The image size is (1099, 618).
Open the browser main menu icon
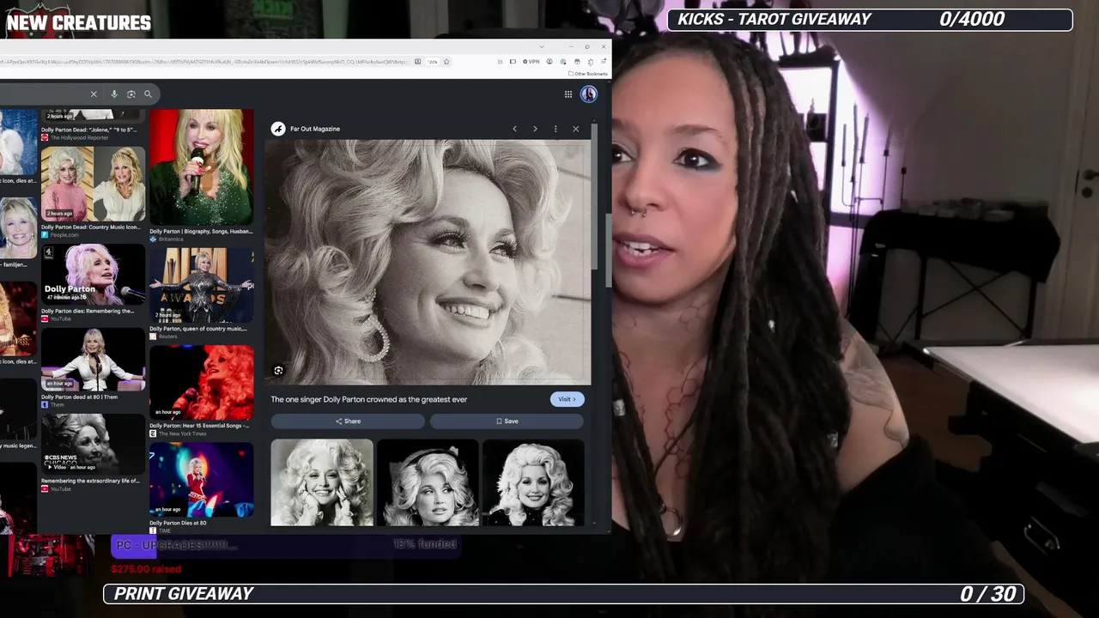tap(604, 62)
